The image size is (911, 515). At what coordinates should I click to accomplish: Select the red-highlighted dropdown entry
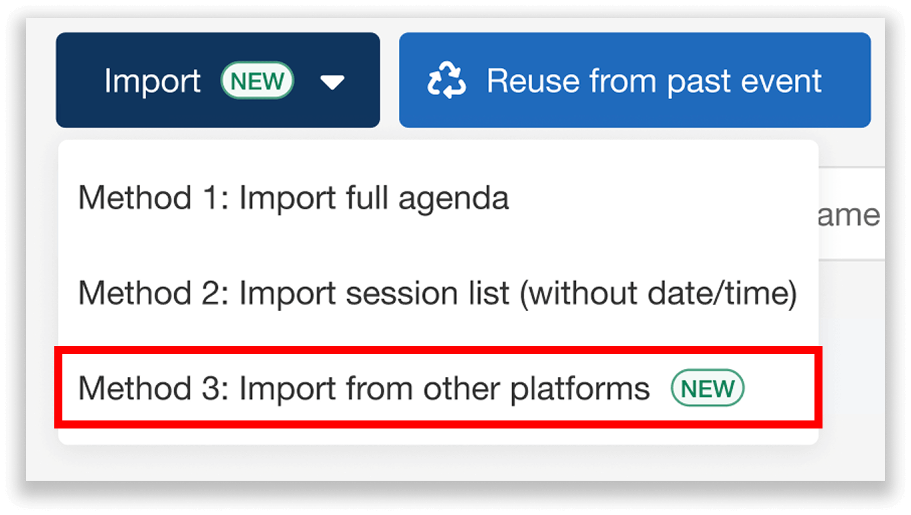[402, 388]
